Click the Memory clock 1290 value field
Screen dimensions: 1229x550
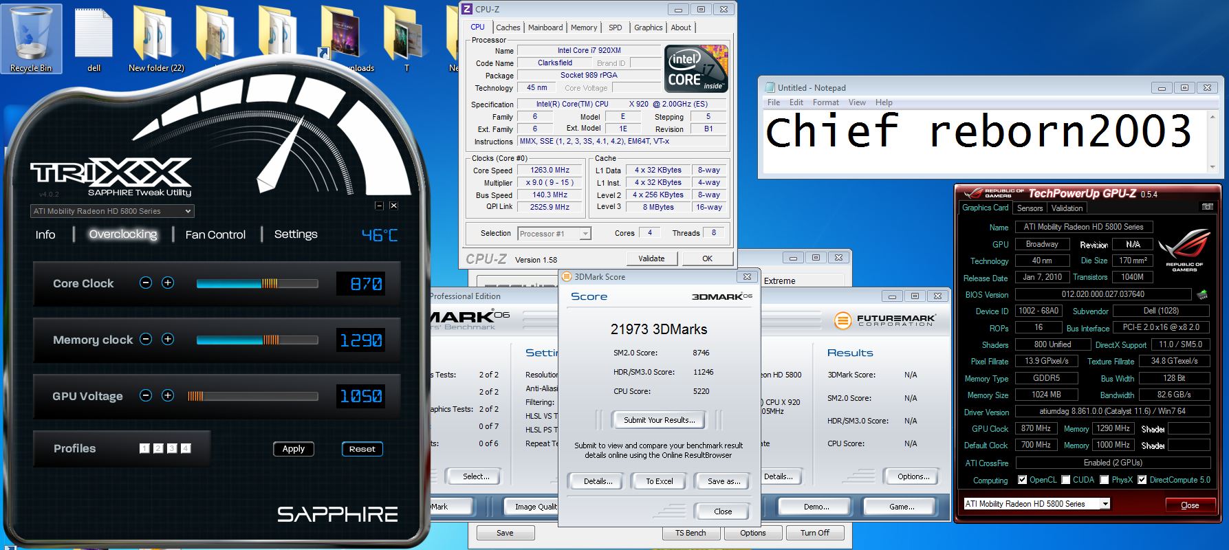[x=362, y=340]
